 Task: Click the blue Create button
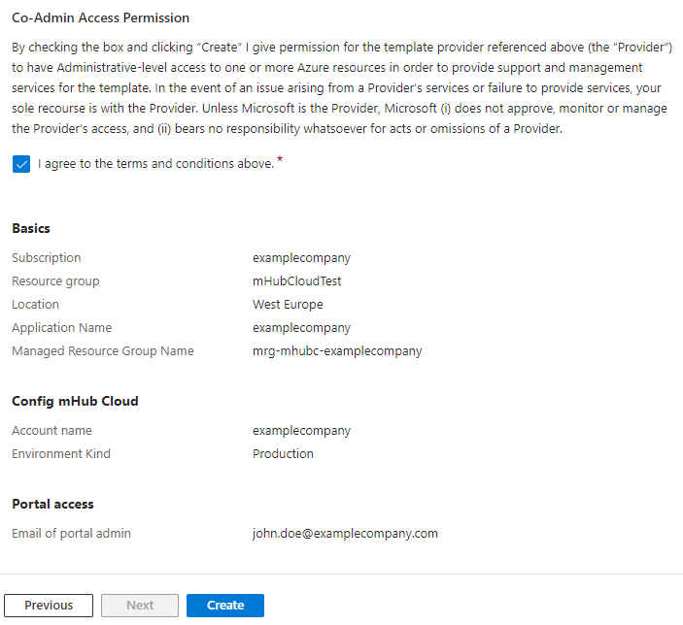(x=225, y=606)
